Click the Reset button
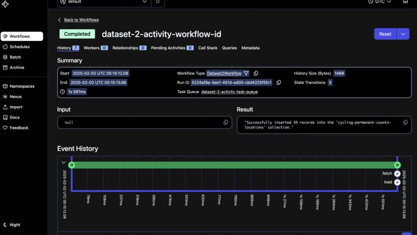 (385, 34)
